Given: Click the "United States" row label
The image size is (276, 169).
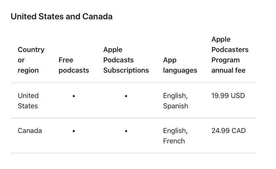Looking at the screenshot, I should pos(28,101).
